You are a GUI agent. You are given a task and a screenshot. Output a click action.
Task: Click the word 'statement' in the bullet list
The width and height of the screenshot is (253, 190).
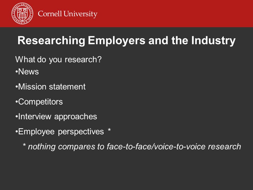point(67,87)
